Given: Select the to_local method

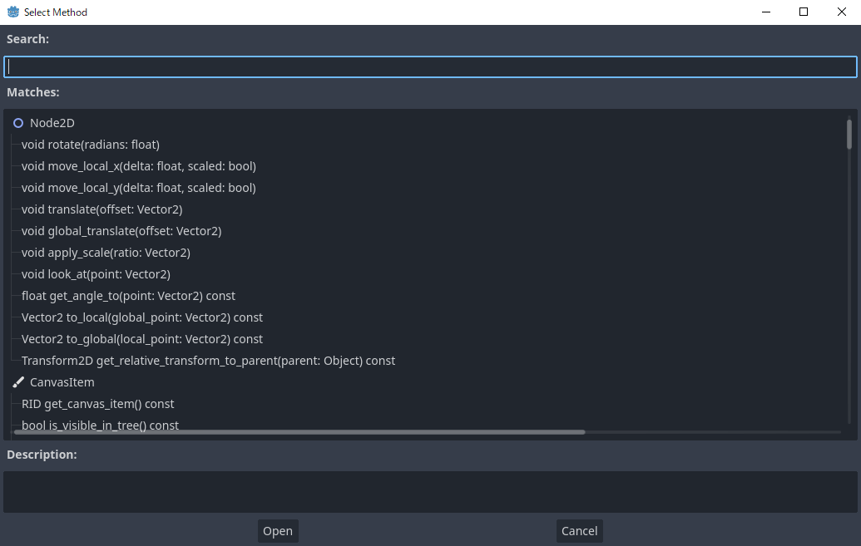Looking at the screenshot, I should (141, 317).
